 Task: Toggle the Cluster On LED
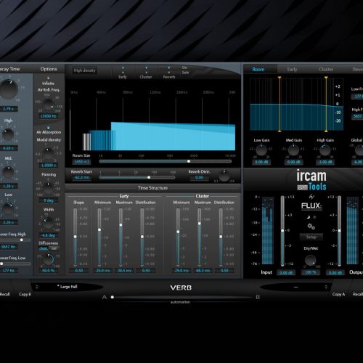(146, 68)
